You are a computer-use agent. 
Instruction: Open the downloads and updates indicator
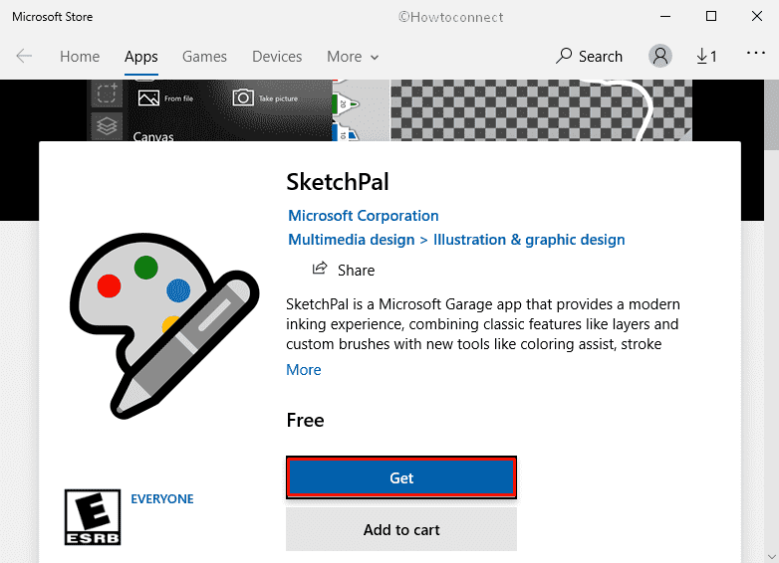[706, 57]
